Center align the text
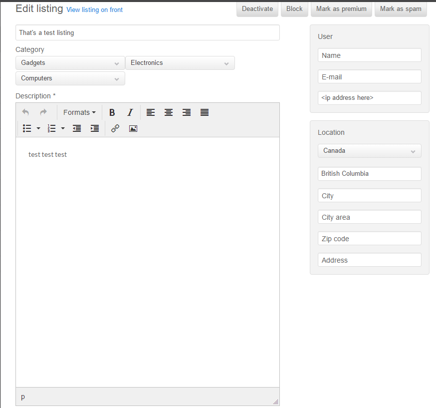Image resolution: width=436 pixels, height=408 pixels. pyautogui.click(x=169, y=112)
